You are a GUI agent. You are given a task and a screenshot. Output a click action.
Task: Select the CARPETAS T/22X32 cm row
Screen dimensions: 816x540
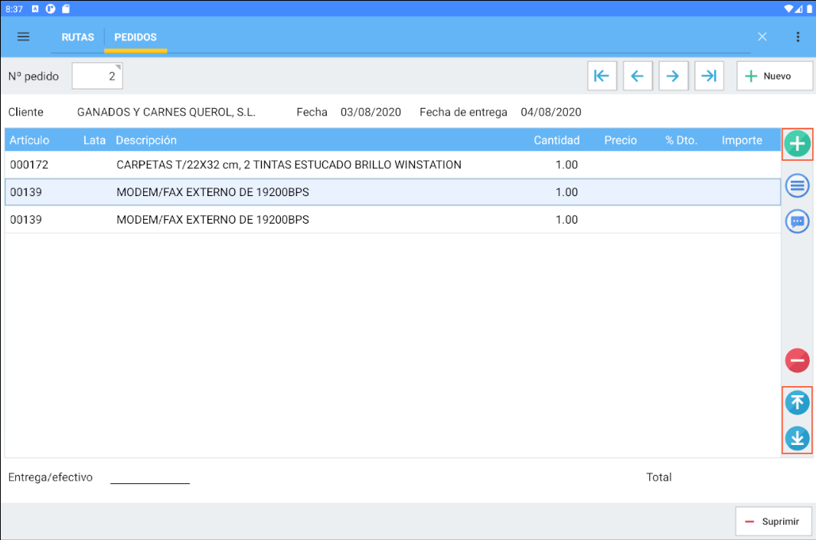click(x=393, y=165)
